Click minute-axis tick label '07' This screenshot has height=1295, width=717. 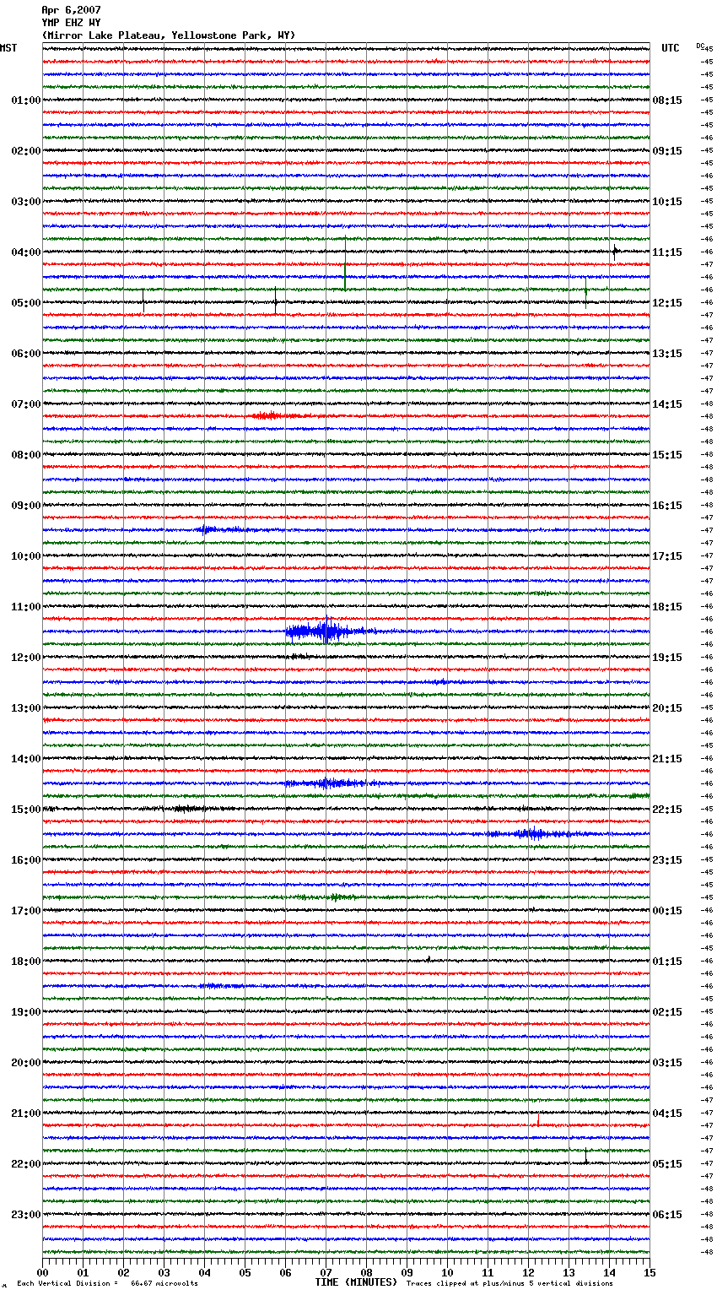(x=326, y=1272)
